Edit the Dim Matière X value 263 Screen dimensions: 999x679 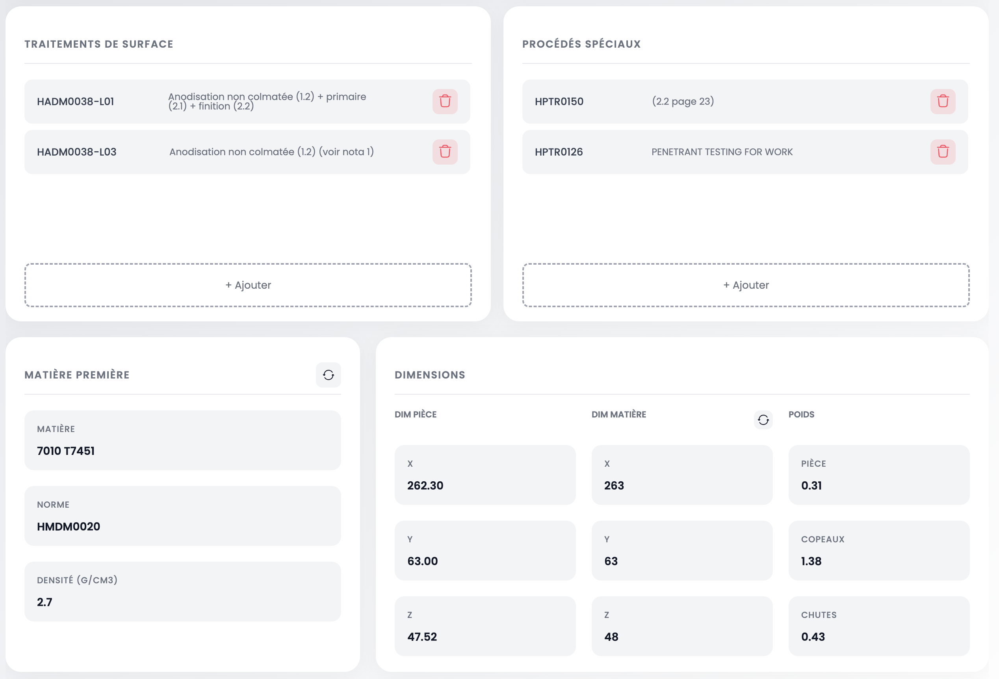[681, 485]
